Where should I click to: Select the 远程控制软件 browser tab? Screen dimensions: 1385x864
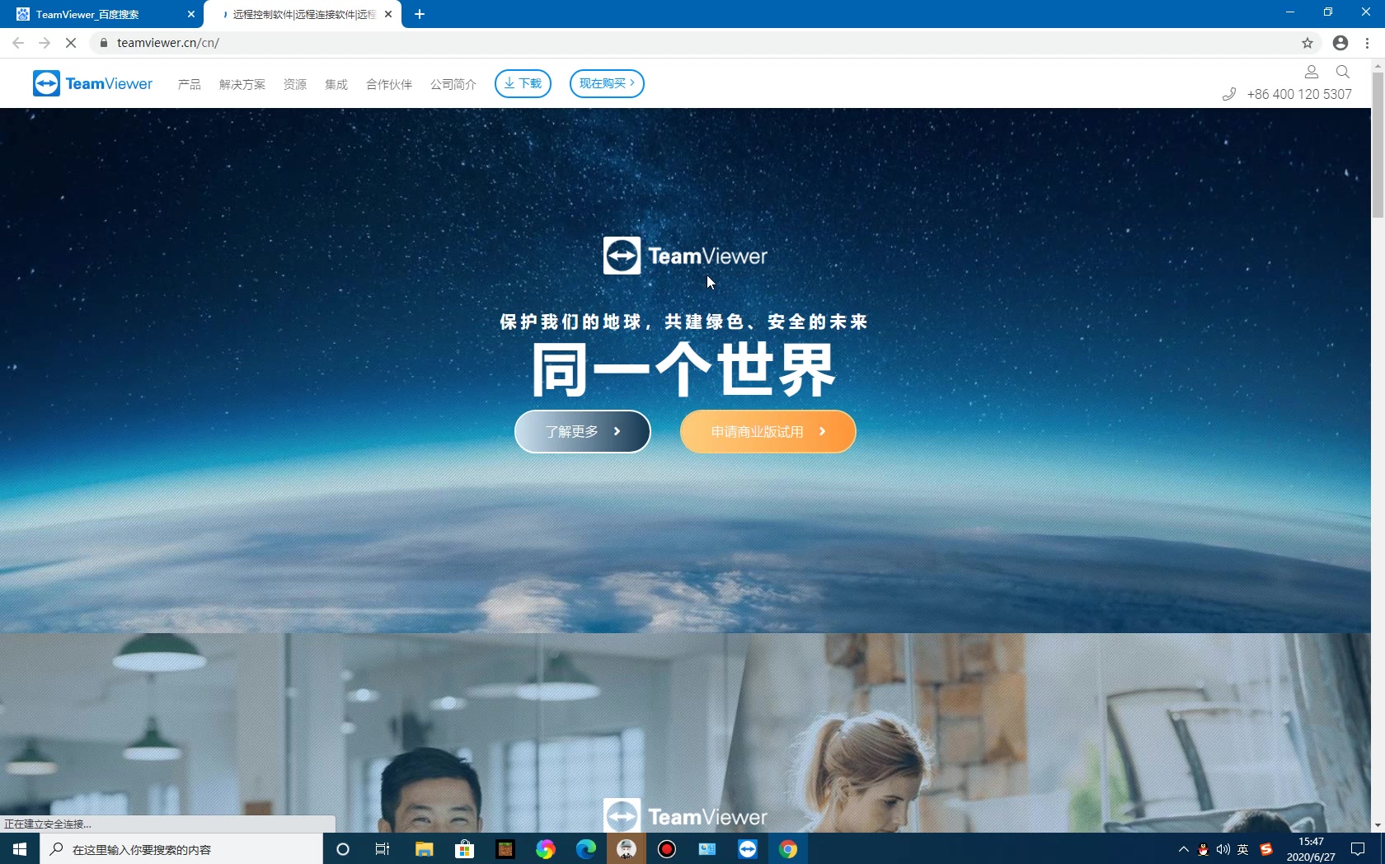tap(303, 14)
